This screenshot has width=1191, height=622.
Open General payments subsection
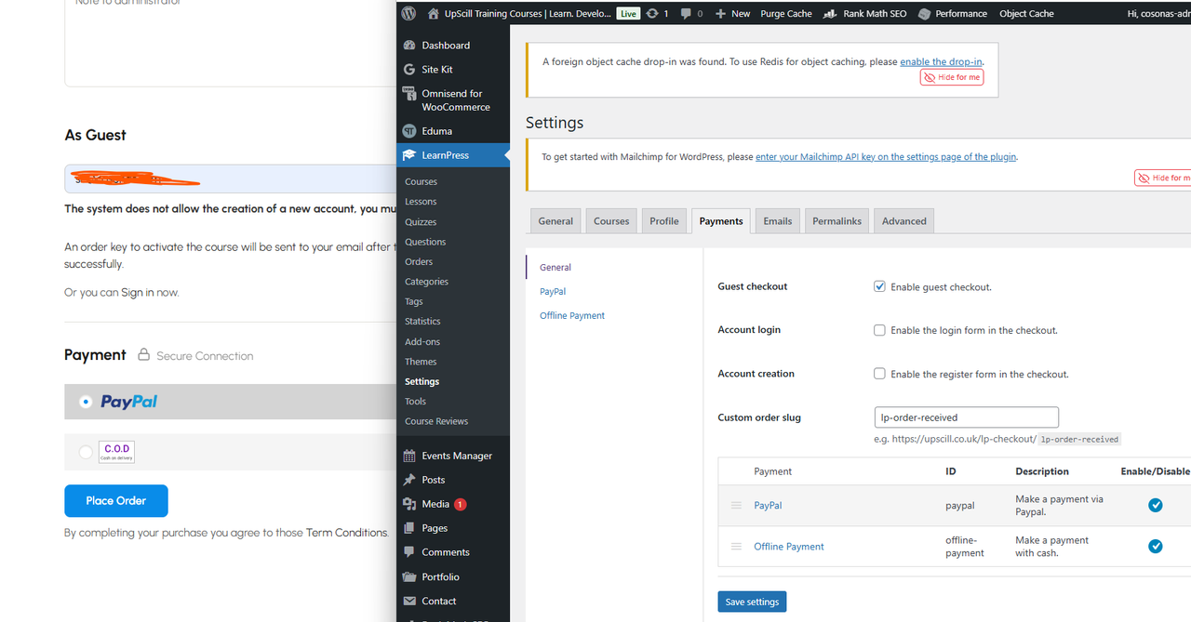(x=555, y=267)
